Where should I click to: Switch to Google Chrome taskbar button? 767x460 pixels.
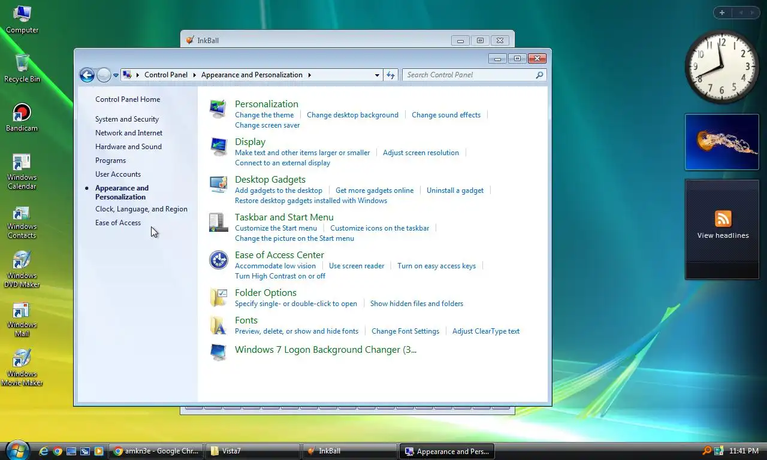click(155, 451)
